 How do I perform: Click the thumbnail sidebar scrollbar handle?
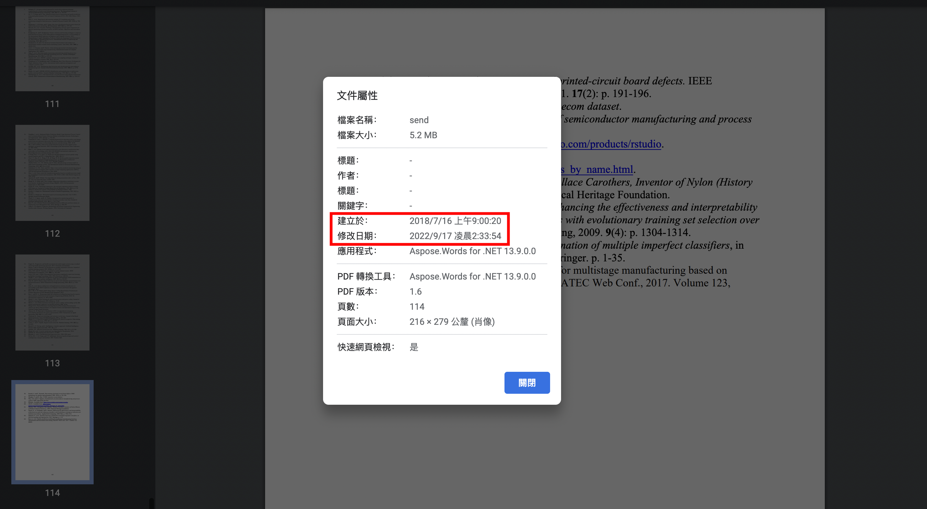152,503
